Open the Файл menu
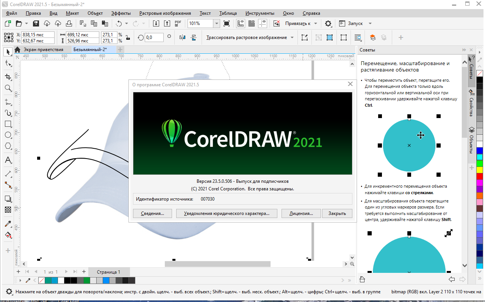This screenshot has height=302, width=485. (11, 13)
